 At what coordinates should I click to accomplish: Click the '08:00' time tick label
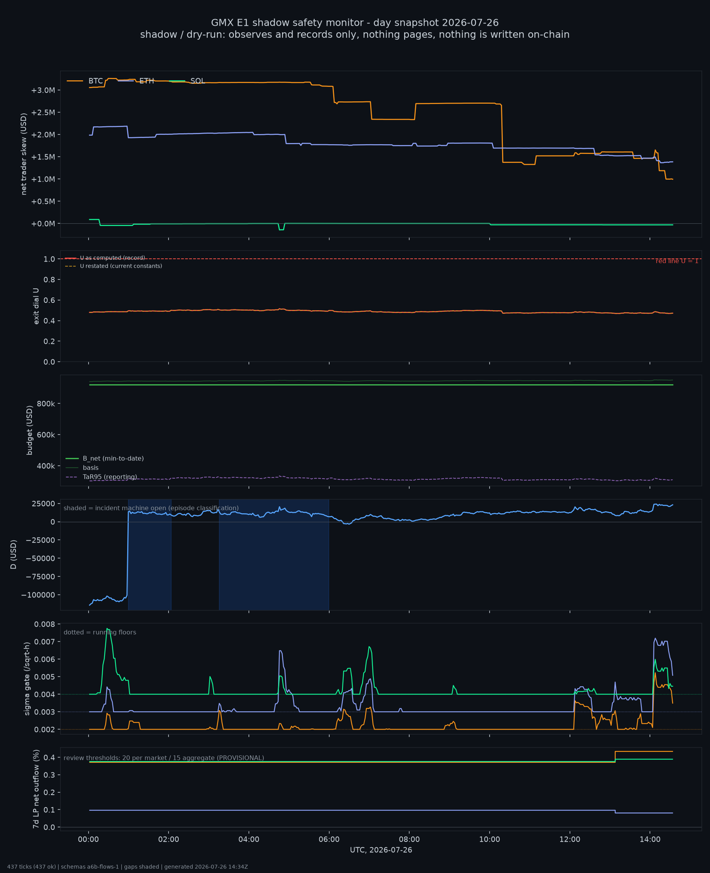[x=409, y=839]
